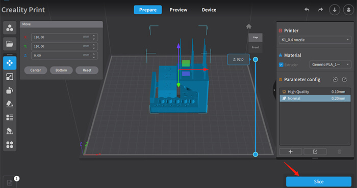The height and width of the screenshot is (188, 357).
Task: Select the Front view face
Action: tap(255, 47)
